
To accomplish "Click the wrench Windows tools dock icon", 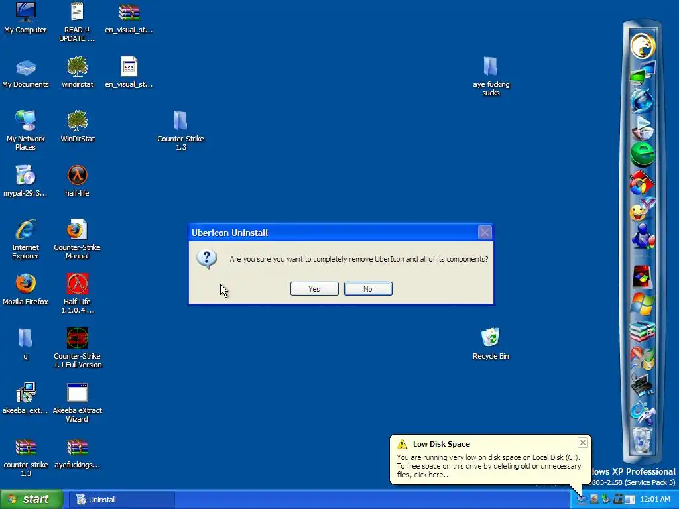I will pos(643,358).
